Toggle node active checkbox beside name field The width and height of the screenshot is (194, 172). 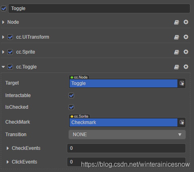[x=4, y=8]
